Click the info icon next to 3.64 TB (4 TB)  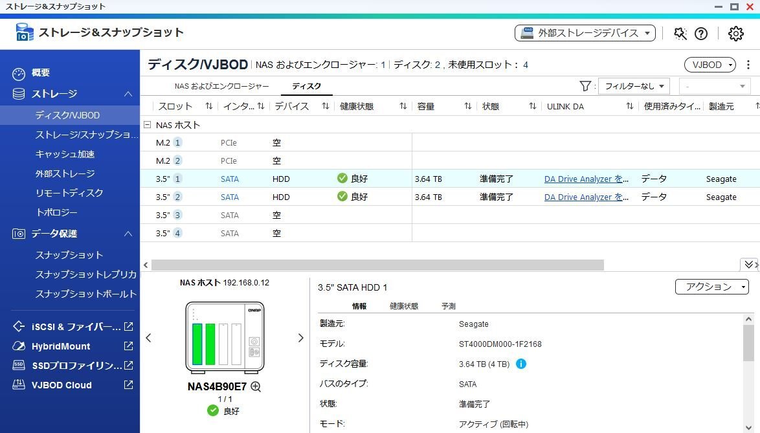(522, 364)
